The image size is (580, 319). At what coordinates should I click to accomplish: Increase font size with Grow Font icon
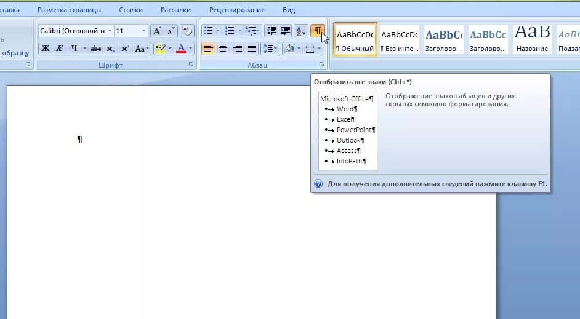(x=157, y=31)
